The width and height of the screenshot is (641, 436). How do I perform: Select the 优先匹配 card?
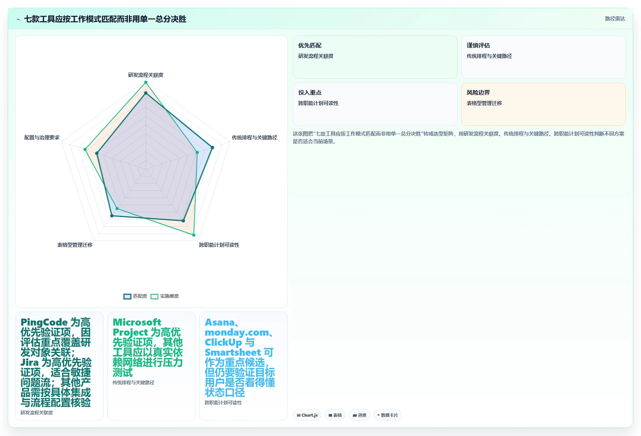coord(375,57)
